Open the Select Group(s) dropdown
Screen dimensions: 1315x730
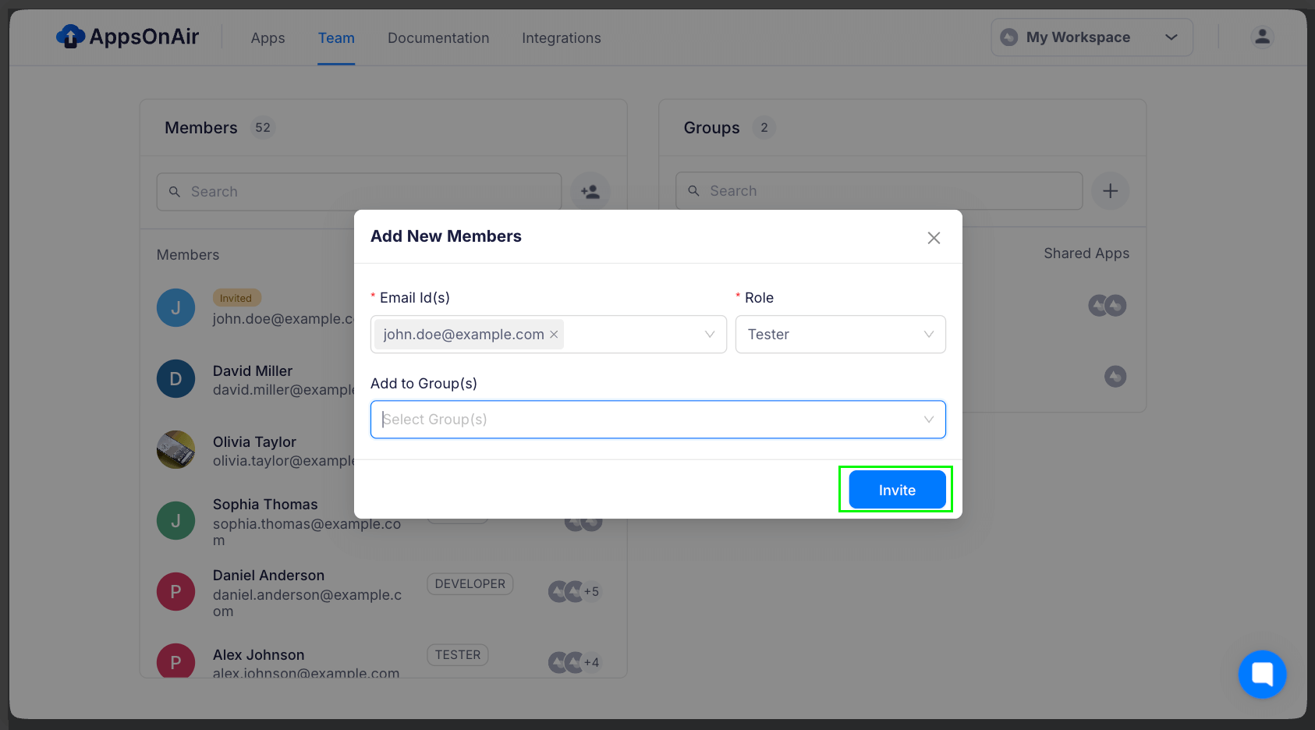[x=657, y=420]
